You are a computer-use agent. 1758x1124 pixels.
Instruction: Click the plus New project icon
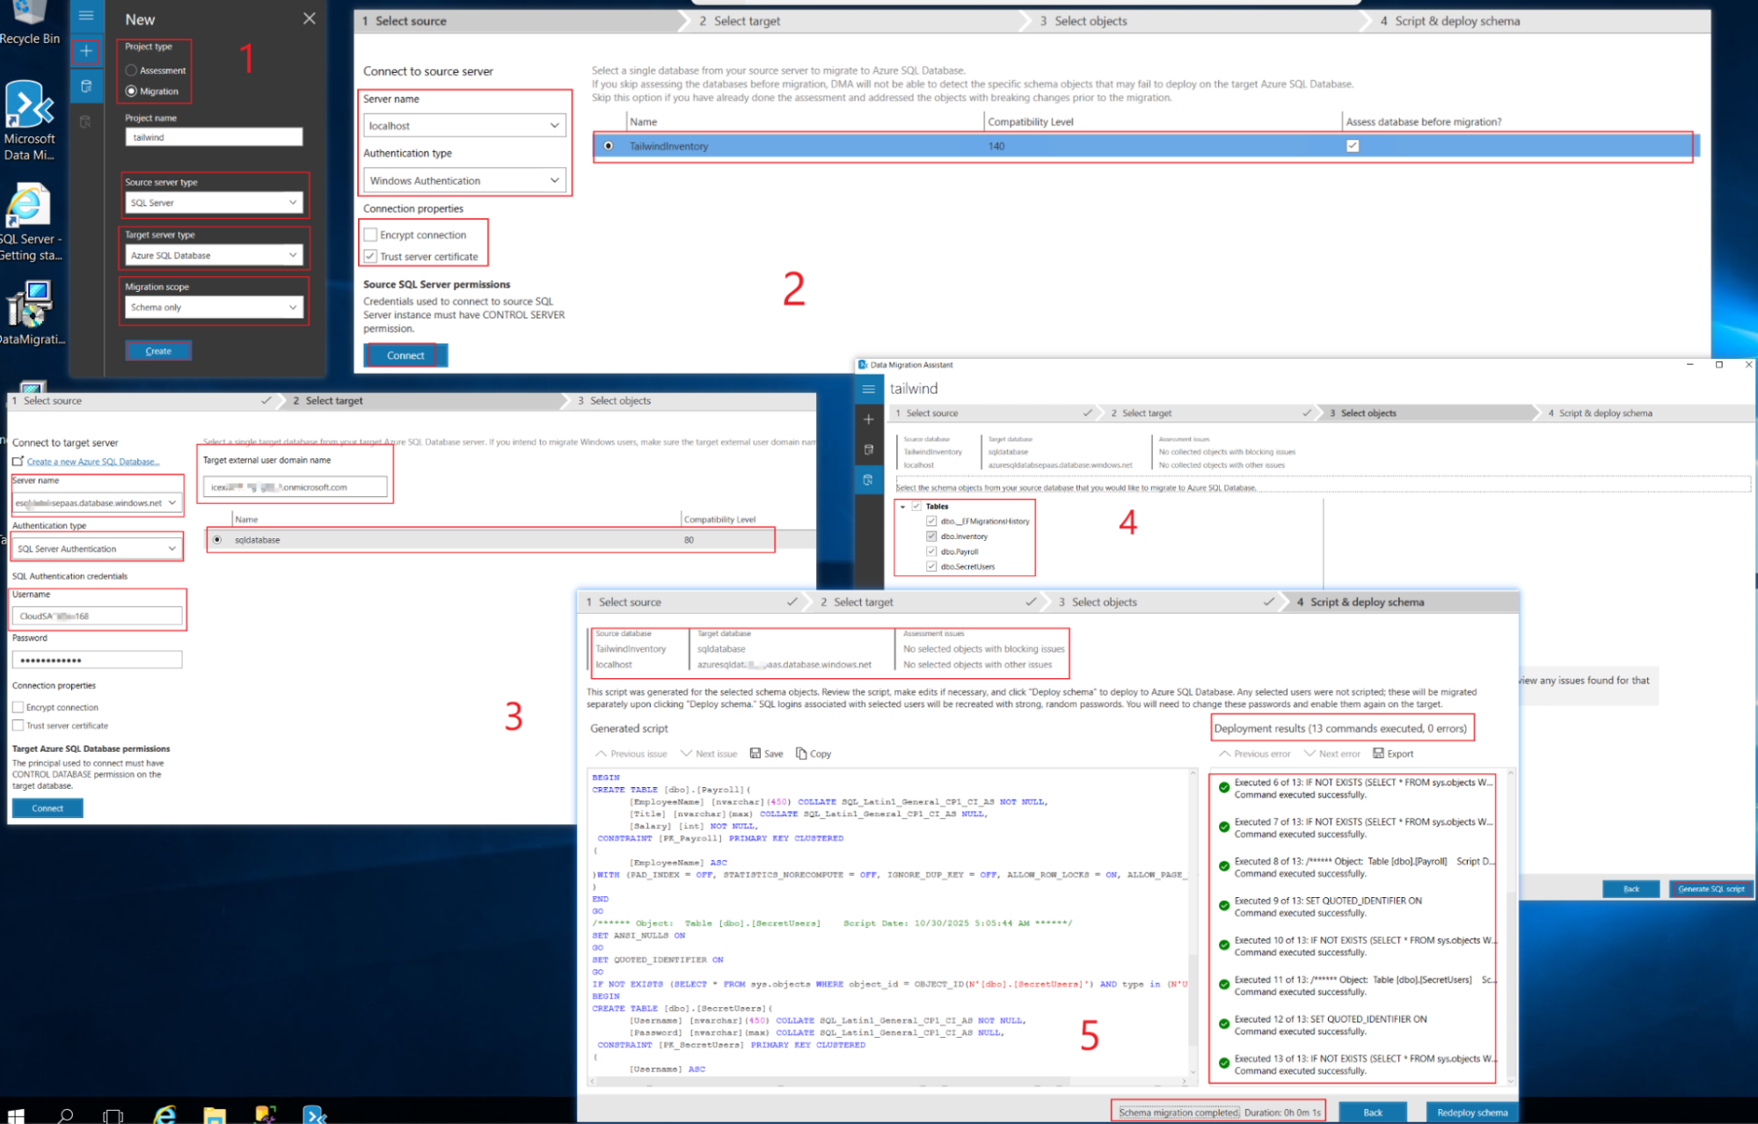(85, 51)
